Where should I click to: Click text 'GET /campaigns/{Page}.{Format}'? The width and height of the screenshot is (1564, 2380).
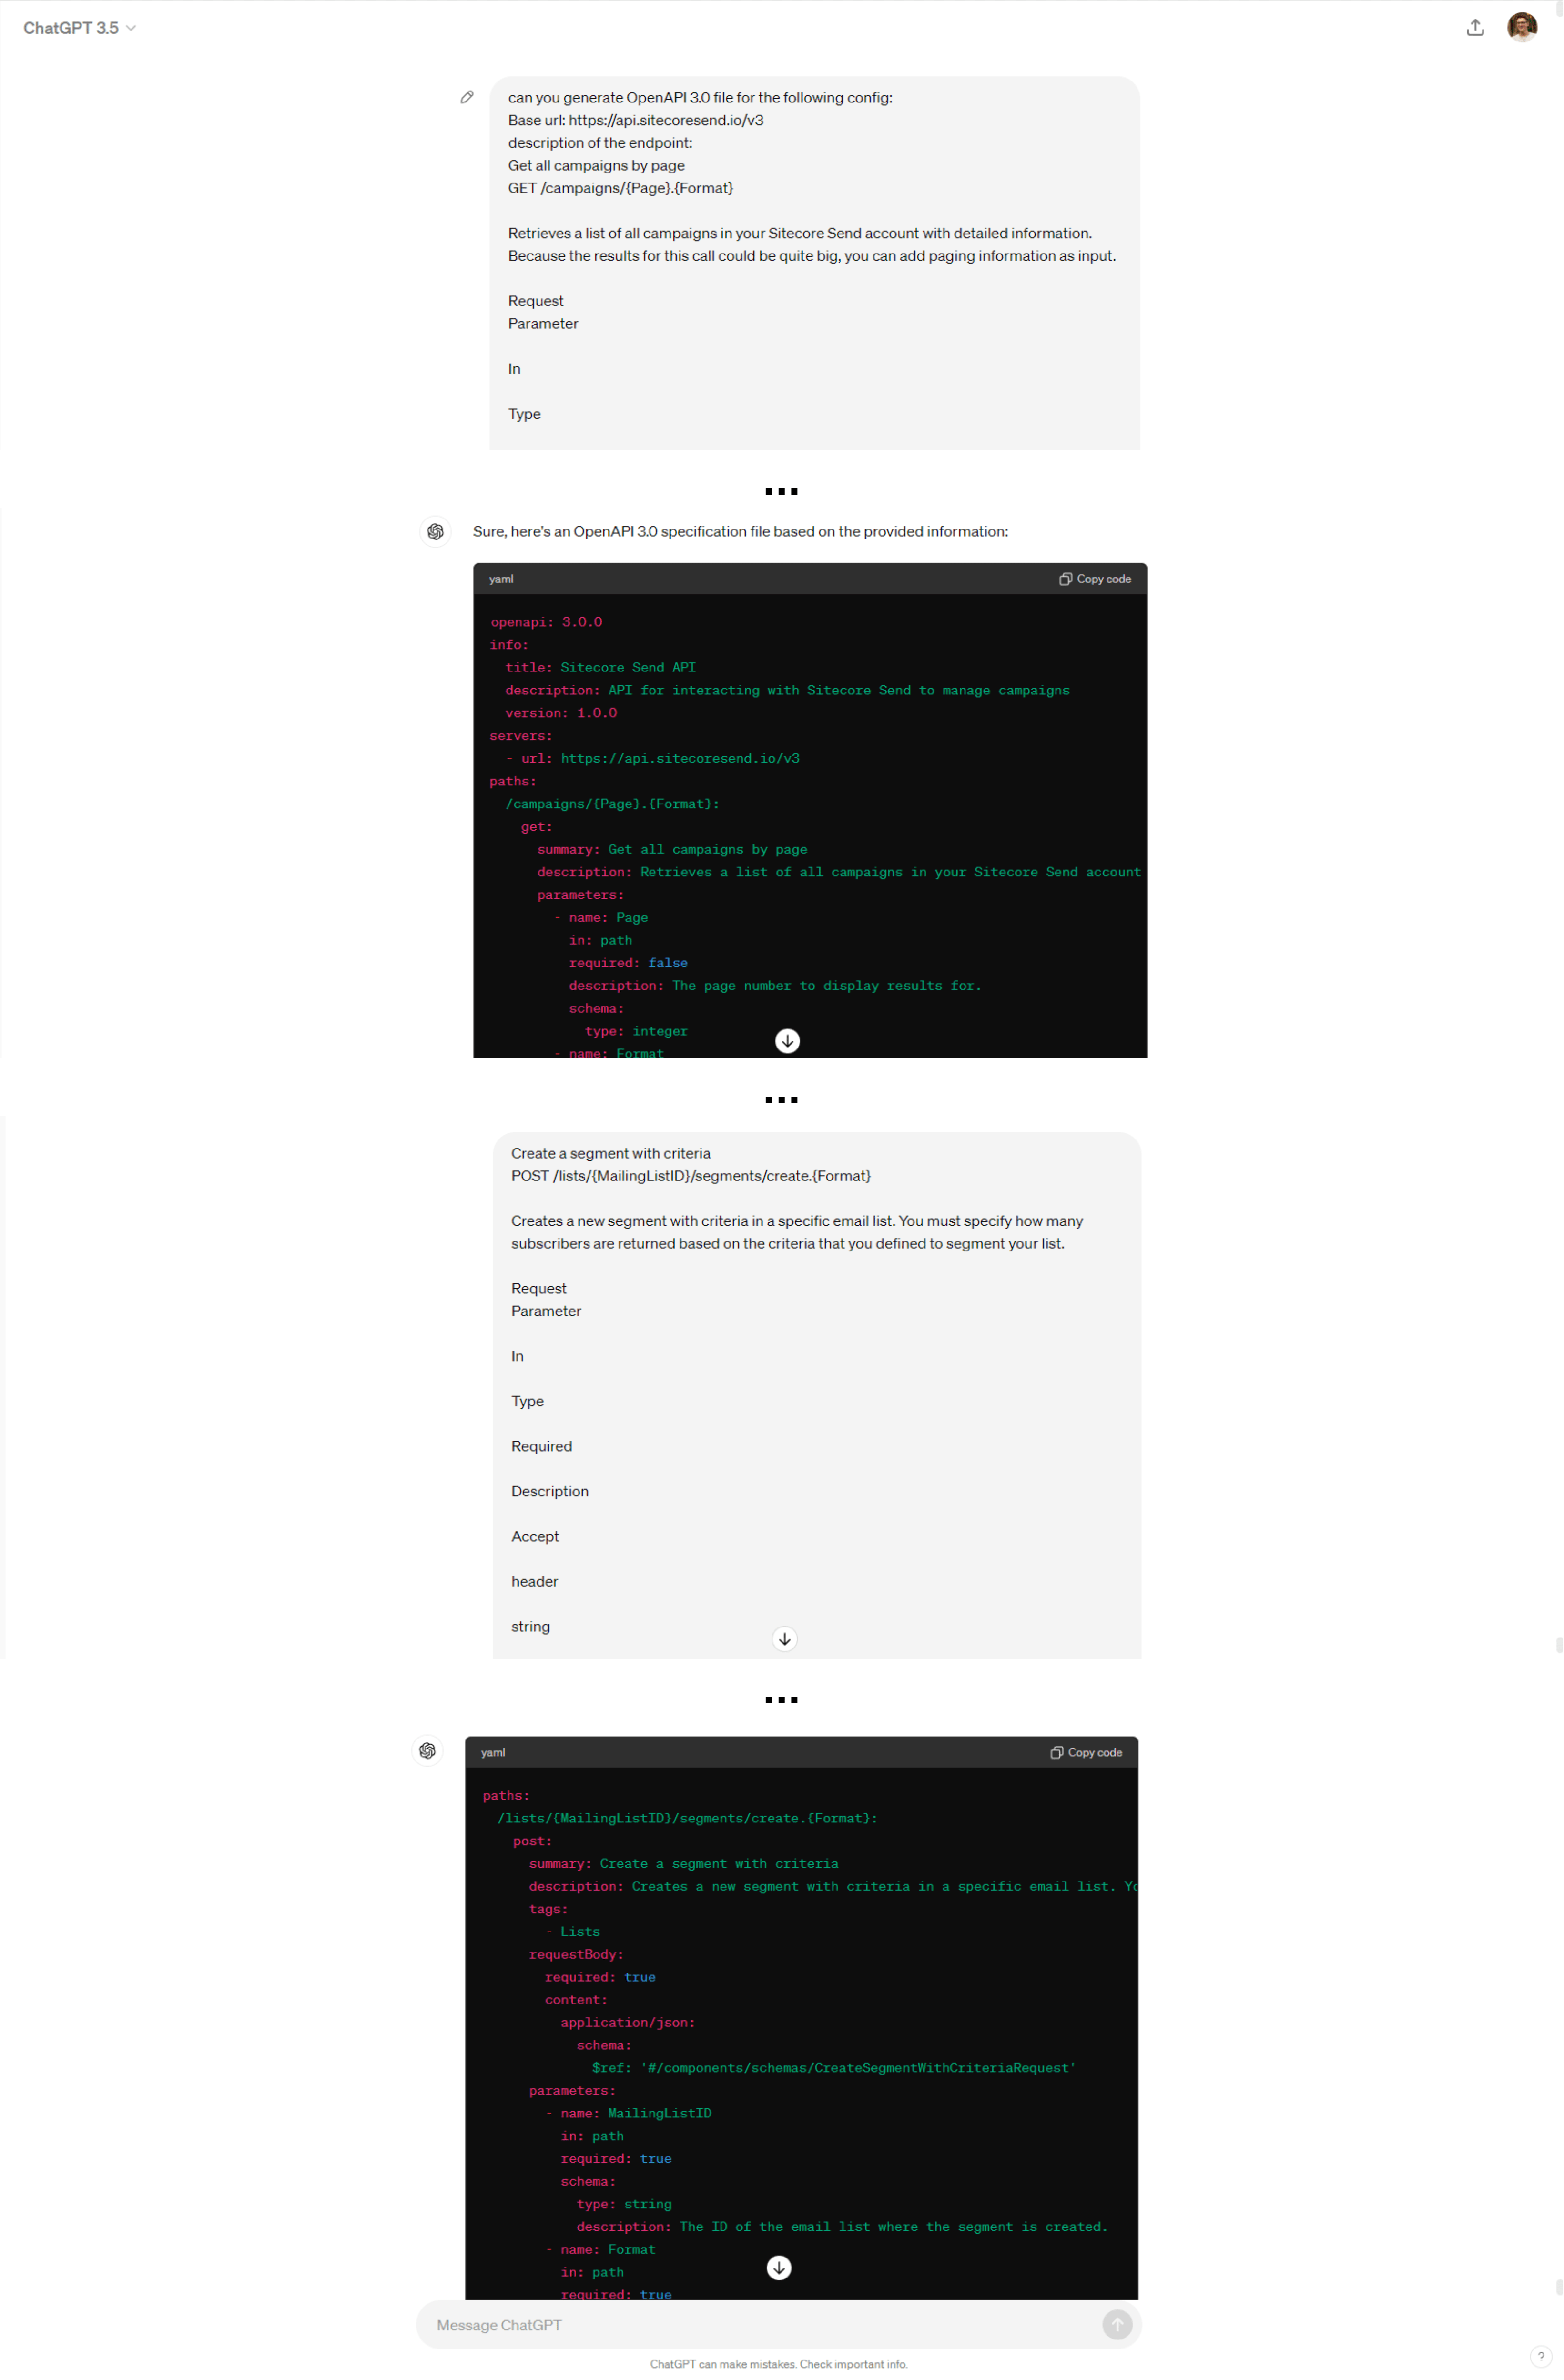[x=621, y=188]
